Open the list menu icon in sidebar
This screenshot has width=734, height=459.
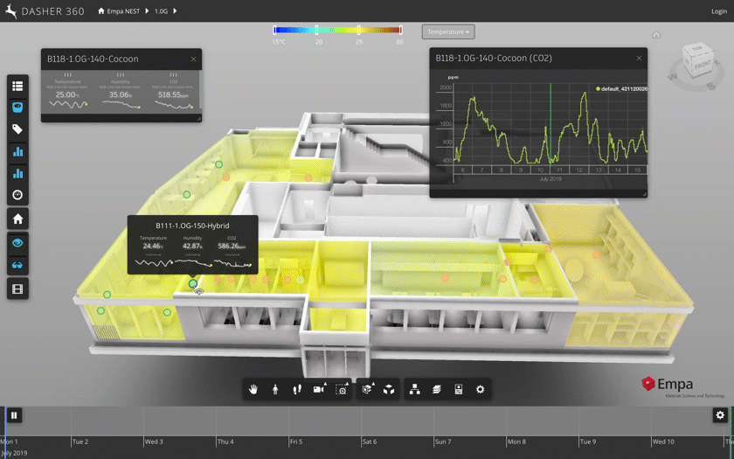[x=17, y=86]
